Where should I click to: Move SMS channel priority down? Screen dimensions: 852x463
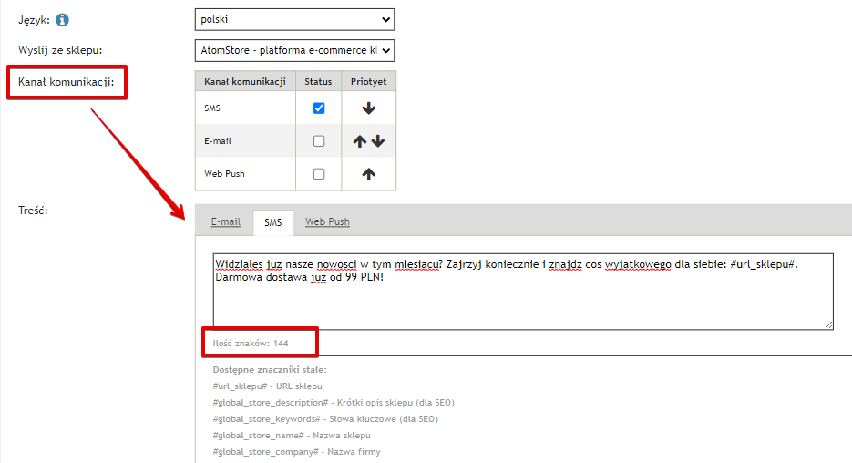tap(368, 108)
